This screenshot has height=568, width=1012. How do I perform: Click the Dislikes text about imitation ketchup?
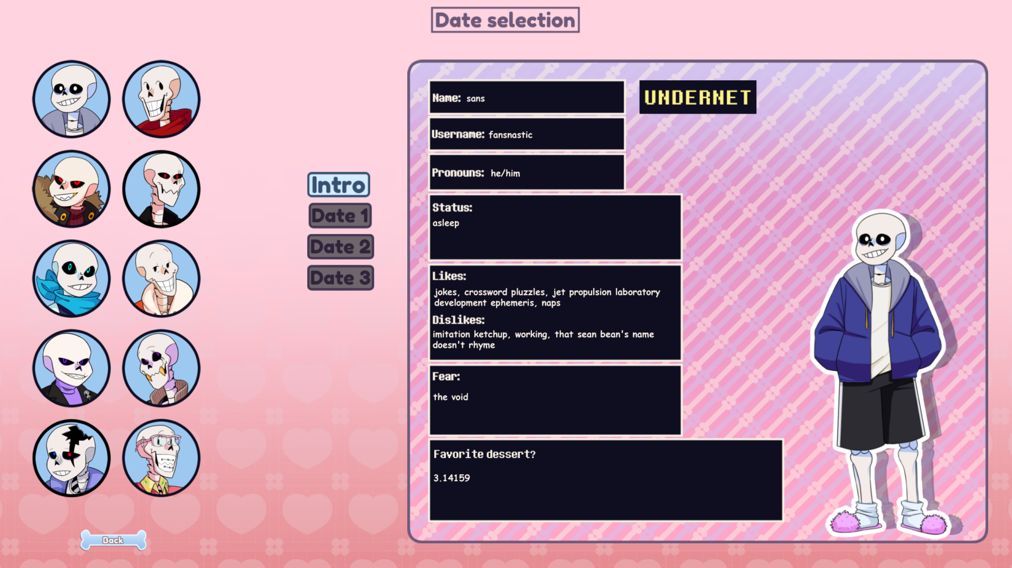click(543, 340)
